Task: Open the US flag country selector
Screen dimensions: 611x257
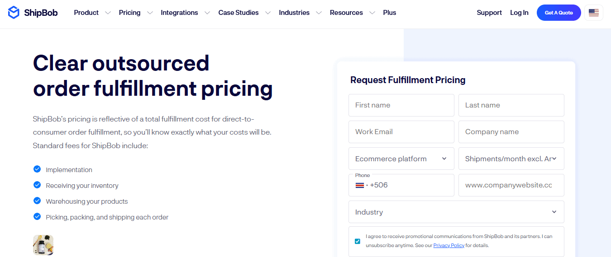Action: [594, 13]
